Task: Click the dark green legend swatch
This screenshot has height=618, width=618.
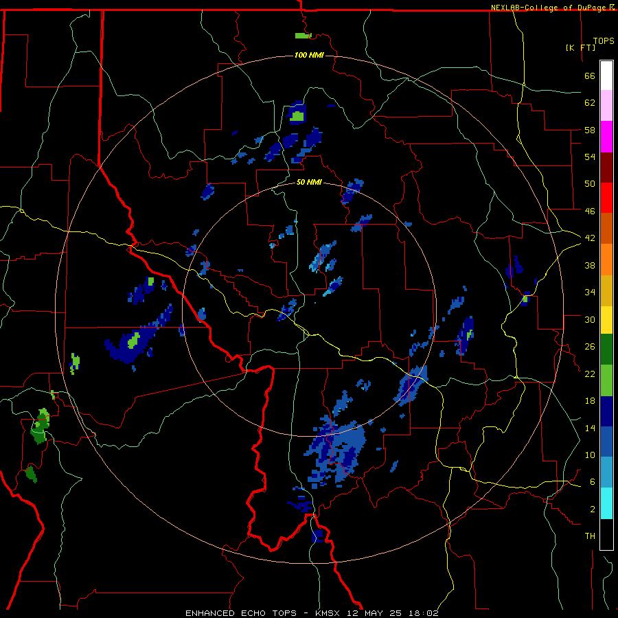Action: (606, 350)
